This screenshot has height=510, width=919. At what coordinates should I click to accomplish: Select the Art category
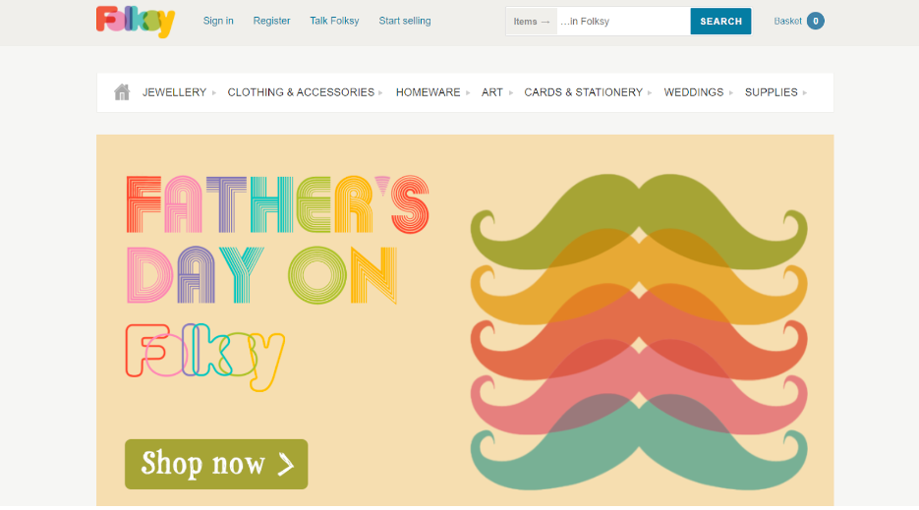[x=492, y=92]
